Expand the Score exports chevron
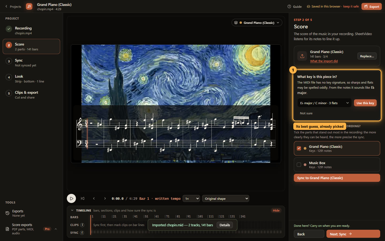Screen dimensions: 385x241 pos(56,229)
